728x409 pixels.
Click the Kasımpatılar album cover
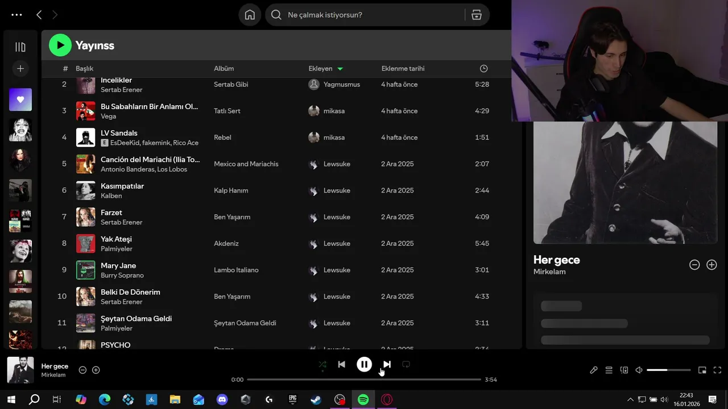(86, 190)
